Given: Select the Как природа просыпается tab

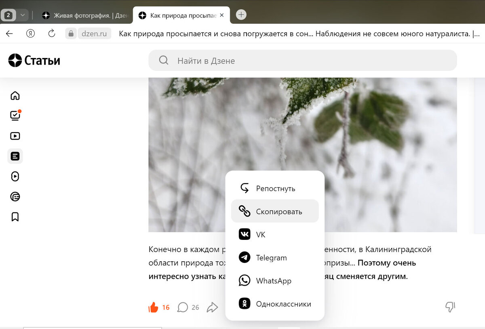Looking at the screenshot, I should click(x=181, y=15).
